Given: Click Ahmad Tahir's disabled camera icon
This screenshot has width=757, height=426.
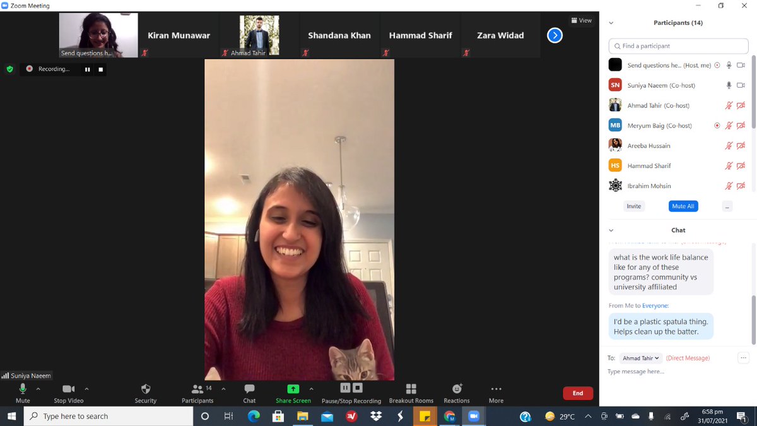Looking at the screenshot, I should pos(741,105).
